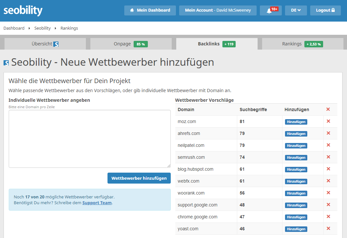Remove the moz.com suggestion with its red X
The image size is (347, 238).
tap(328, 121)
